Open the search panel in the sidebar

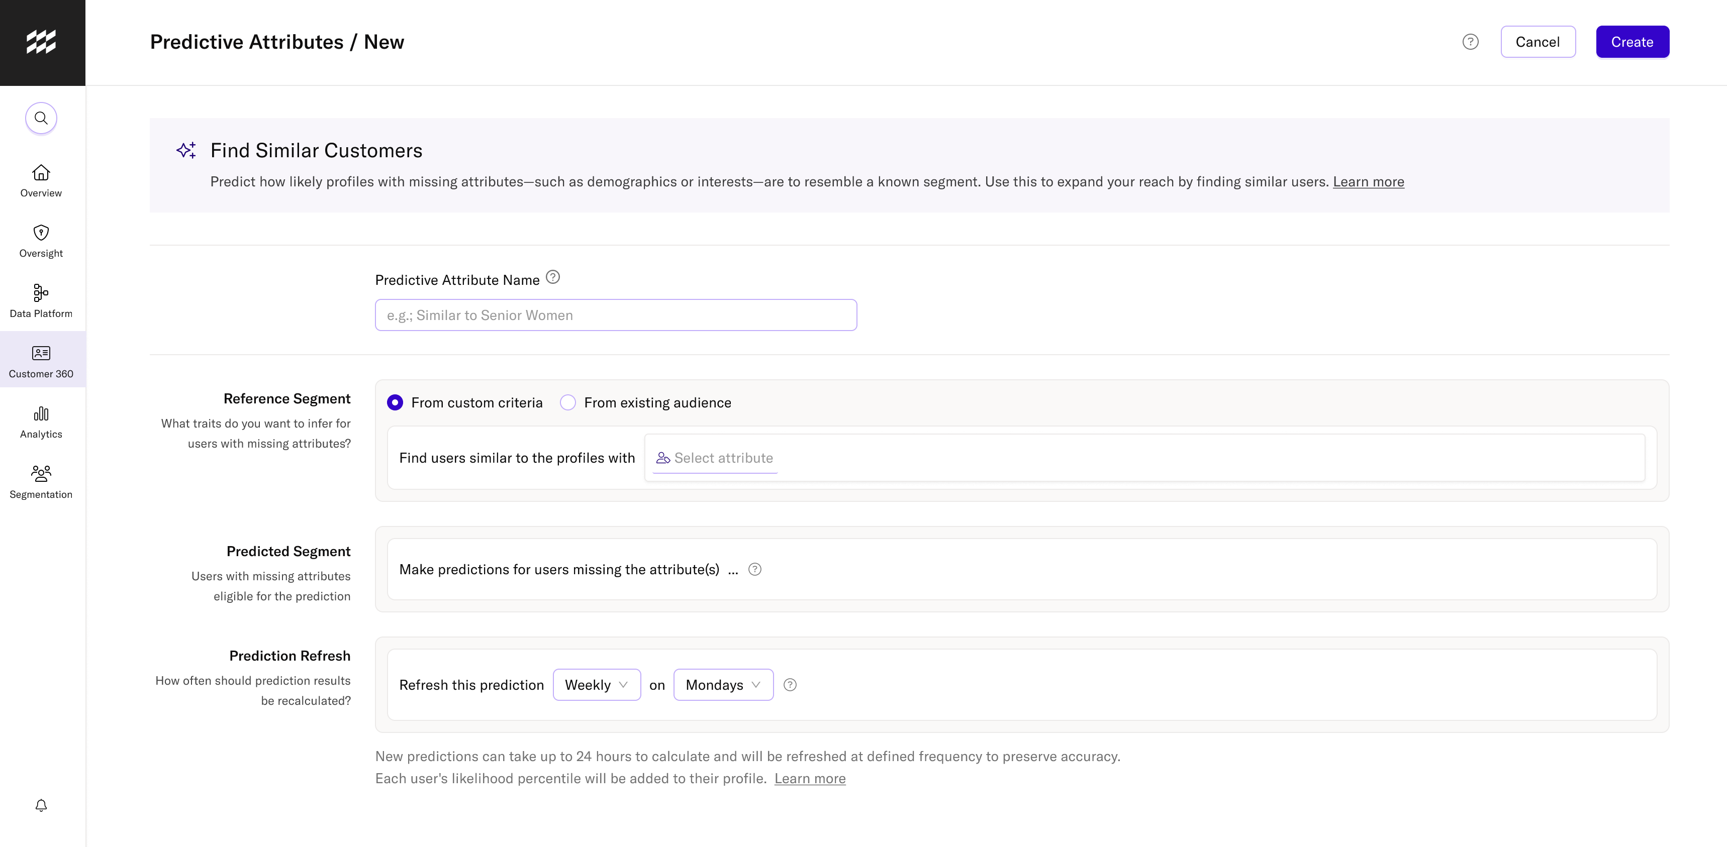pos(41,118)
